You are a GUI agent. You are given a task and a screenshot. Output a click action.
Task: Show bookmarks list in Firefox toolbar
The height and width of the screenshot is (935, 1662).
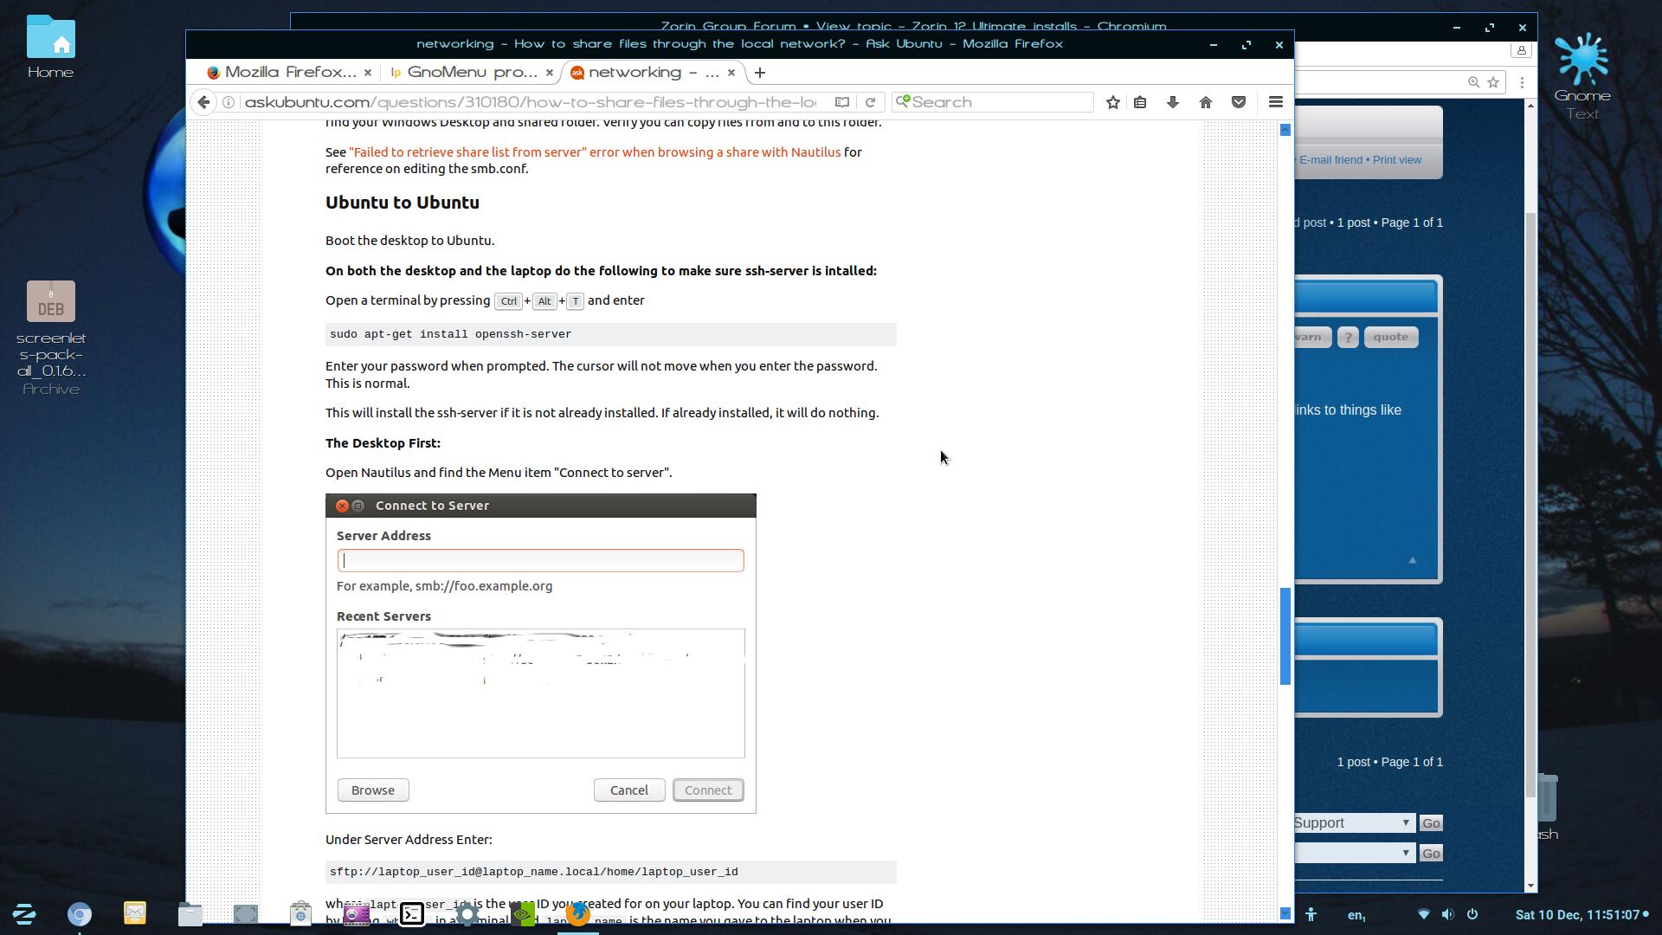1140,102
